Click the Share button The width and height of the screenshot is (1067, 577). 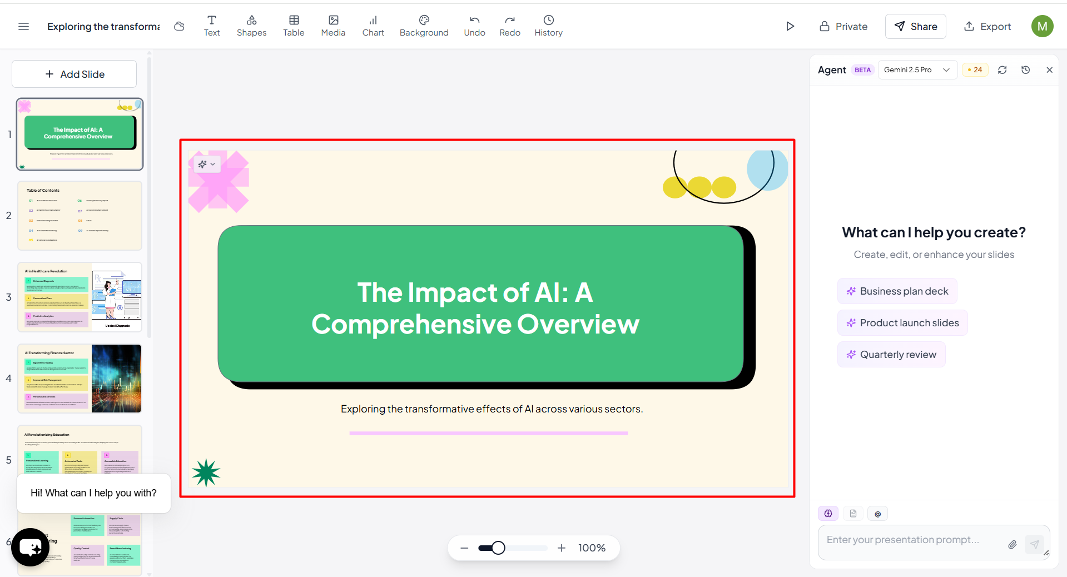click(x=915, y=26)
